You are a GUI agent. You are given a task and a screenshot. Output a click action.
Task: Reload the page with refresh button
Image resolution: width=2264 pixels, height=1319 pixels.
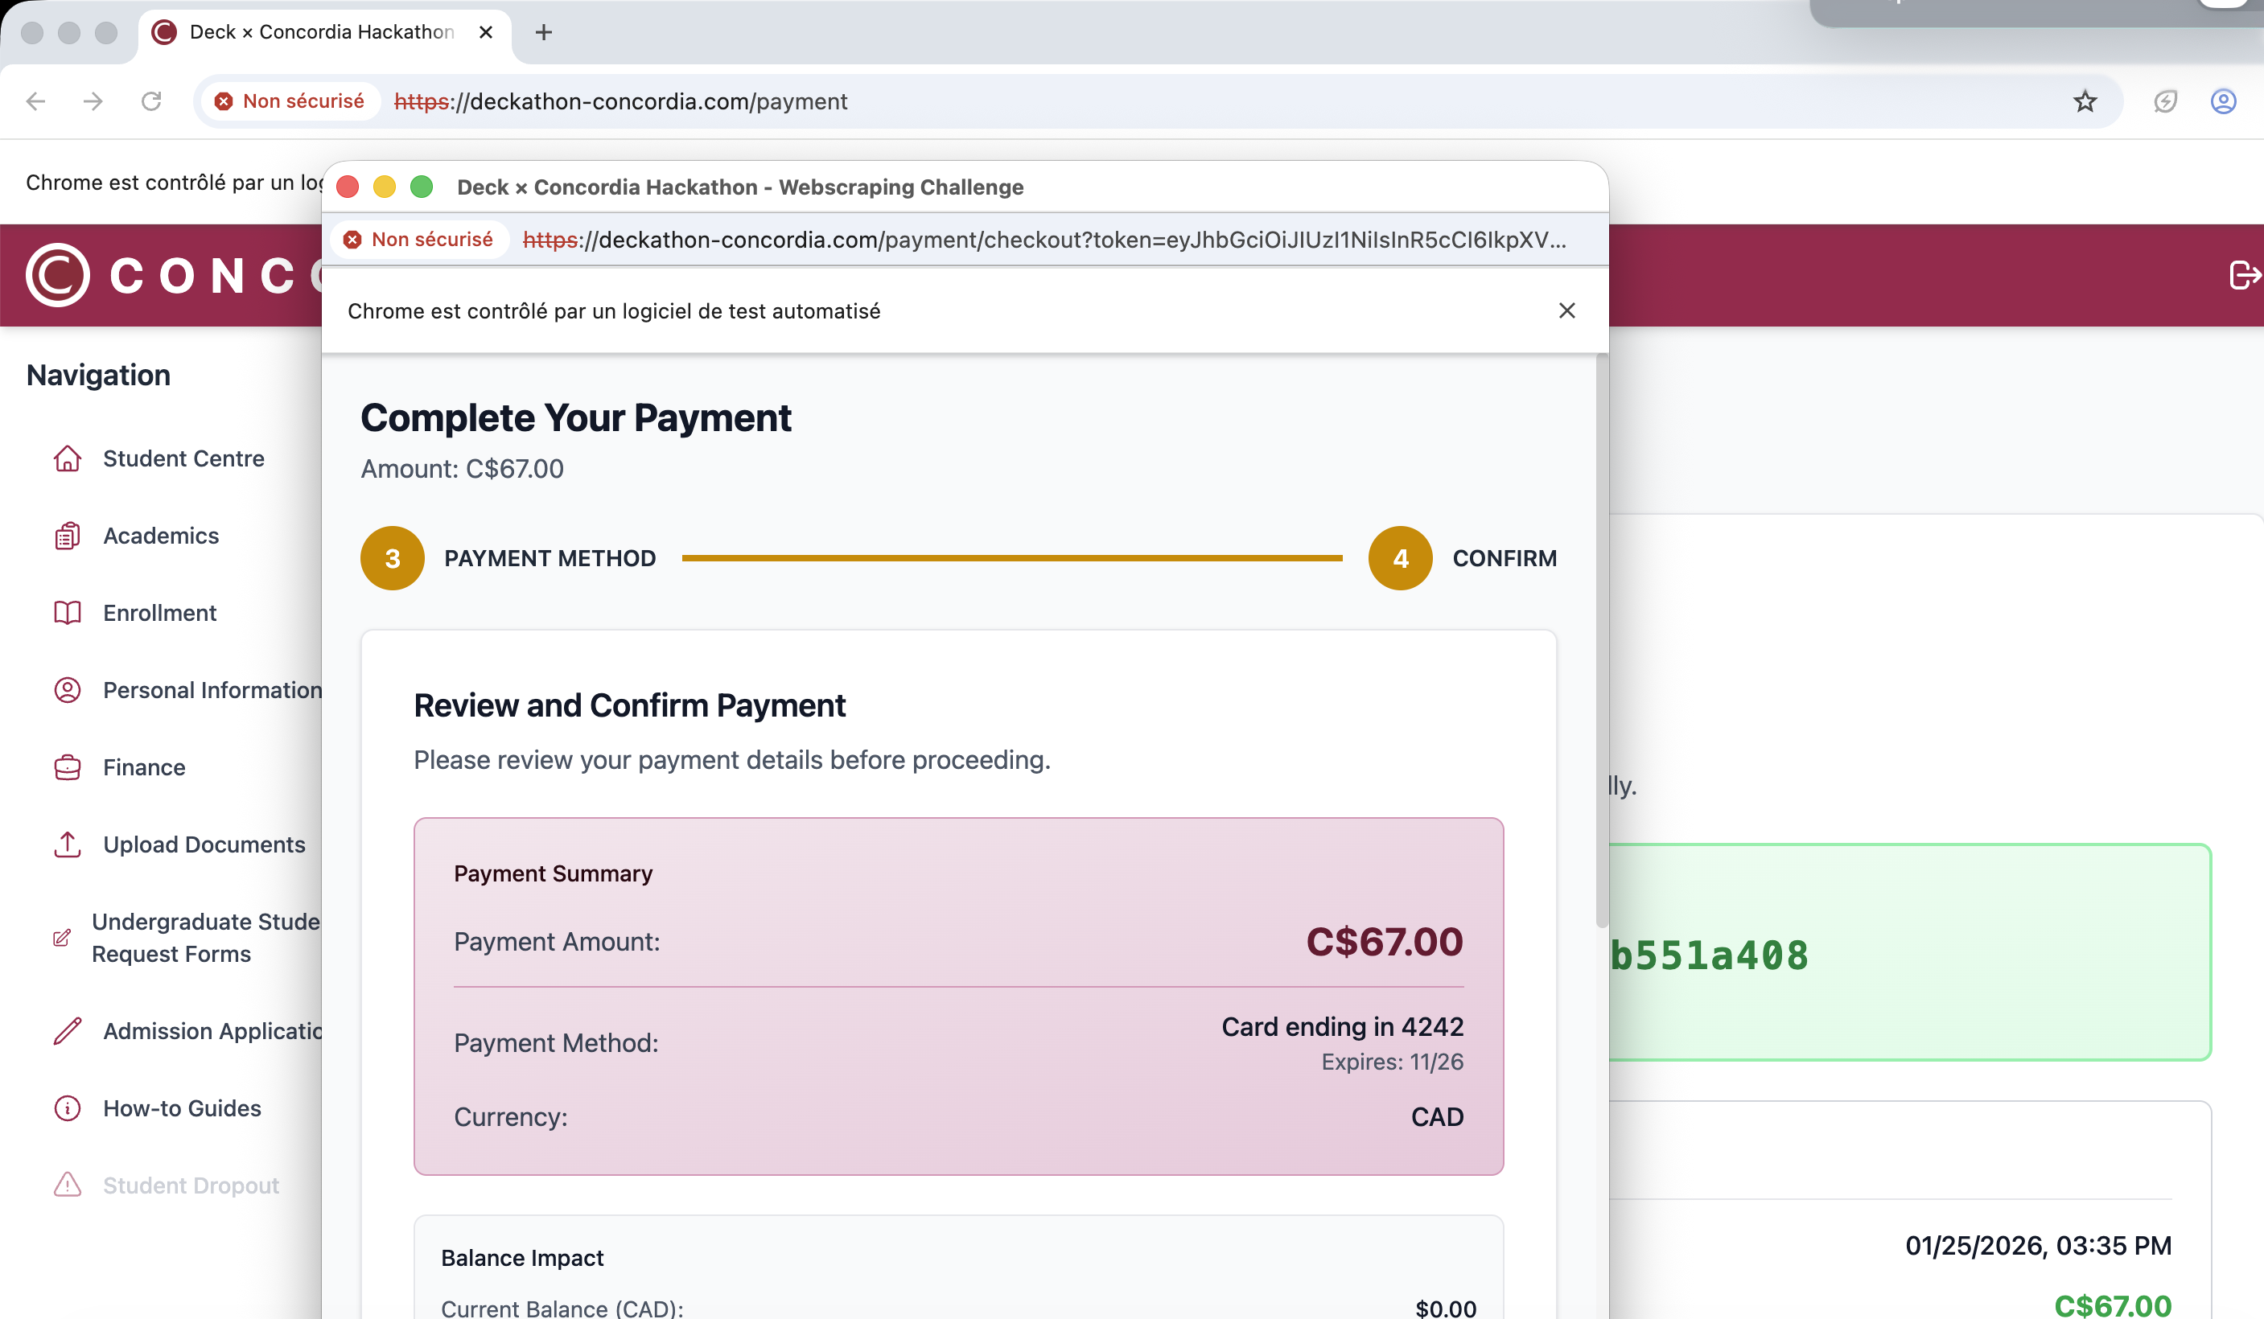point(151,101)
